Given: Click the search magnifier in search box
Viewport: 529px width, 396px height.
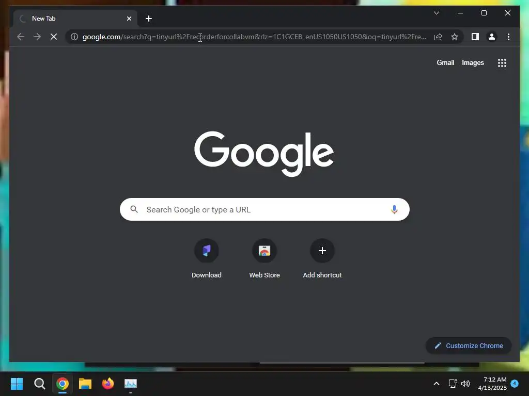Looking at the screenshot, I should [134, 209].
